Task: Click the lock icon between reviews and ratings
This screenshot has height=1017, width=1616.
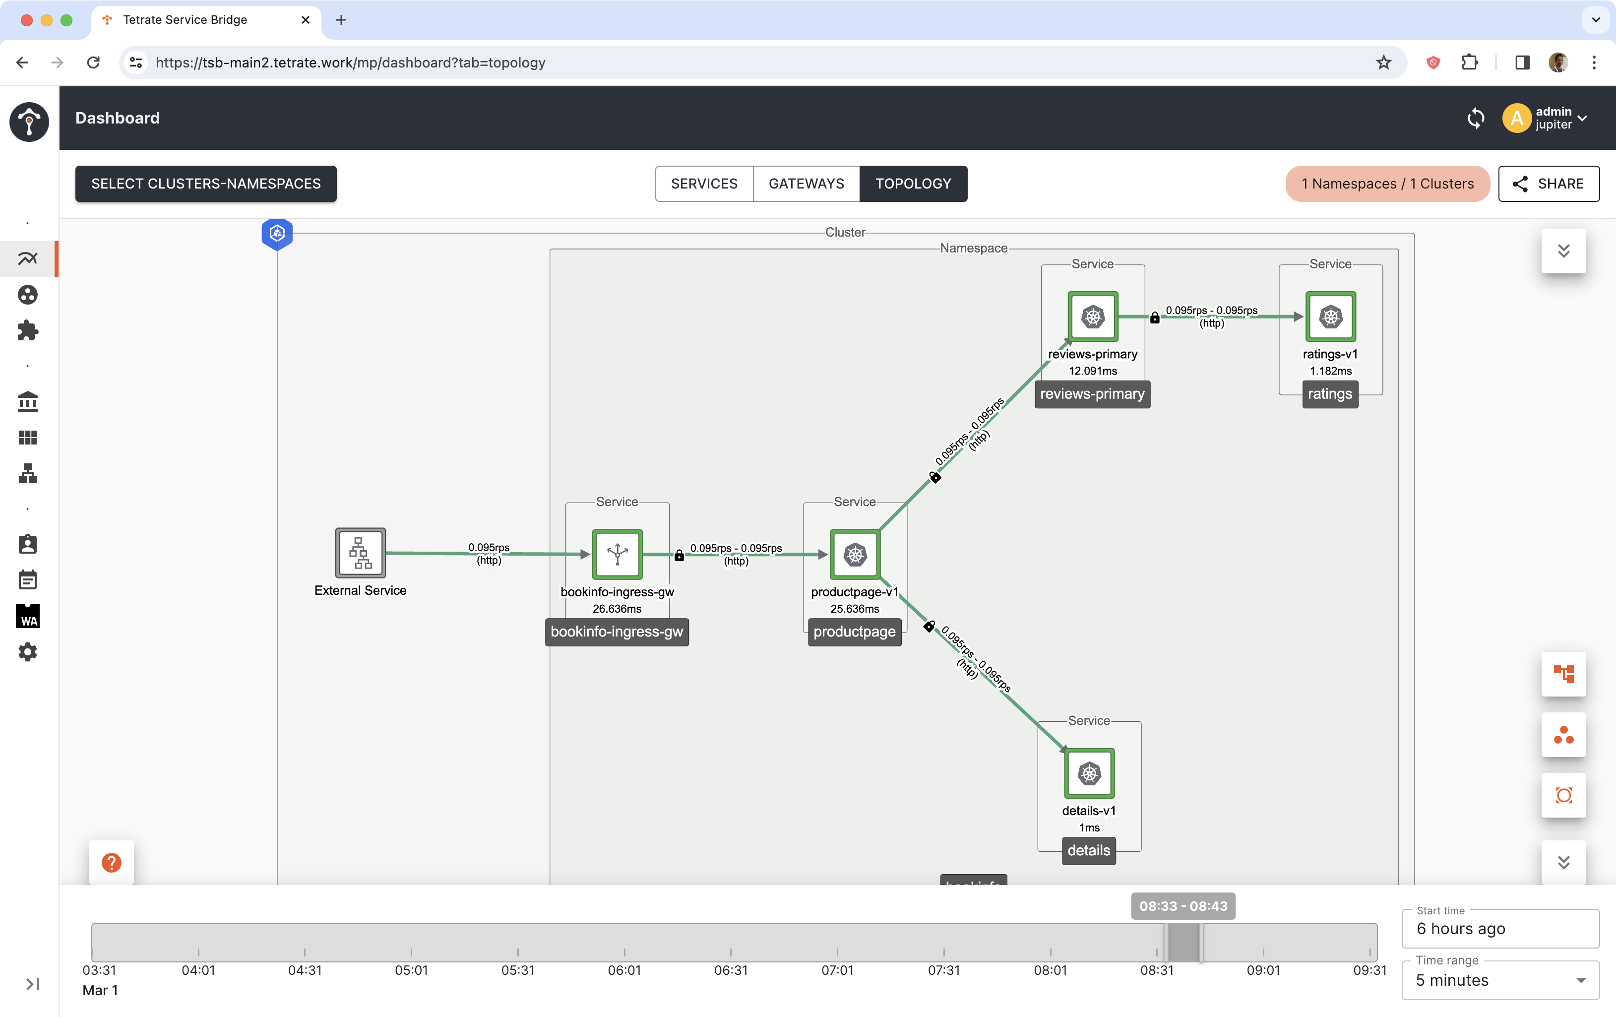Action: click(1154, 318)
